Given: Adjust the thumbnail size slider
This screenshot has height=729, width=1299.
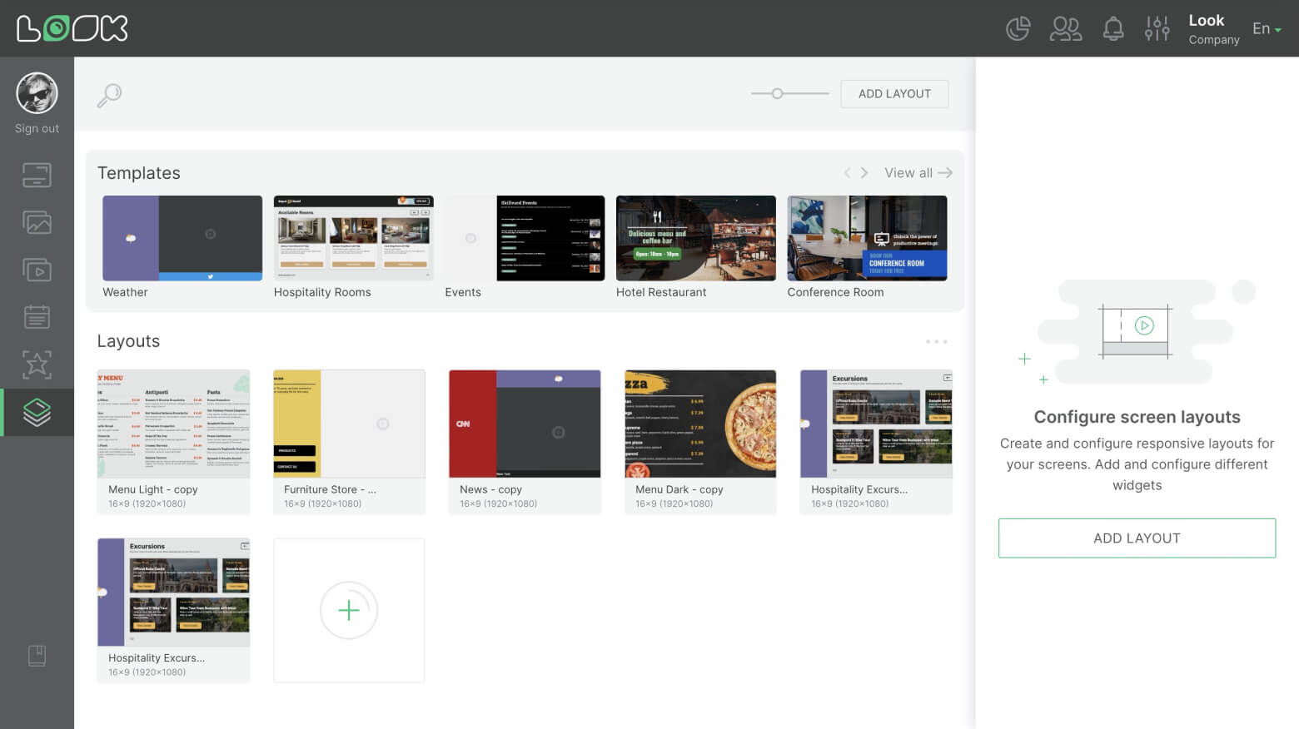Looking at the screenshot, I should pos(778,94).
